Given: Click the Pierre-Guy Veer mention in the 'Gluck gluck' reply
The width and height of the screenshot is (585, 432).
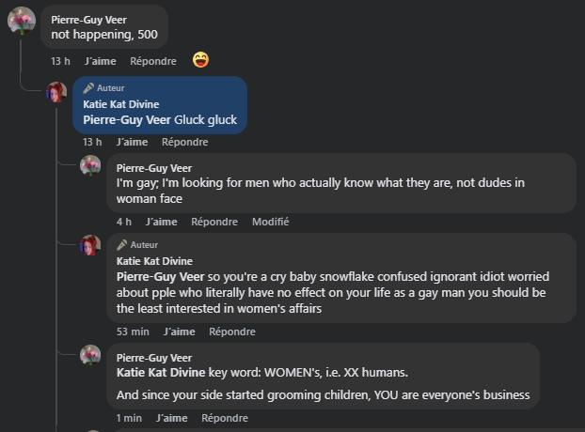Looking at the screenshot, I should (x=127, y=119).
